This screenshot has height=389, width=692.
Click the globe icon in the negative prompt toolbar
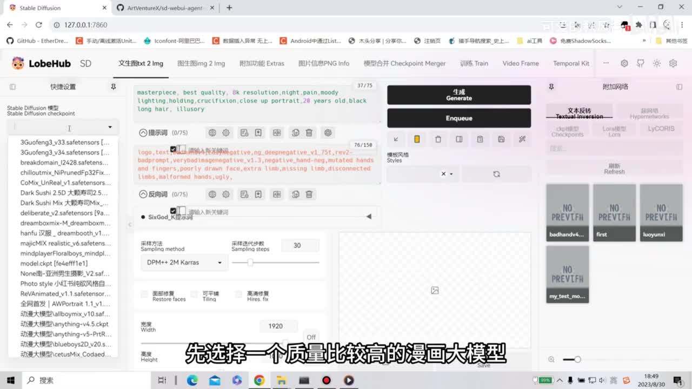pyautogui.click(x=212, y=194)
